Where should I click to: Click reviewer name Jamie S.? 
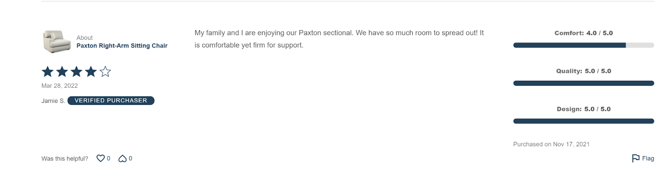pyautogui.click(x=53, y=101)
